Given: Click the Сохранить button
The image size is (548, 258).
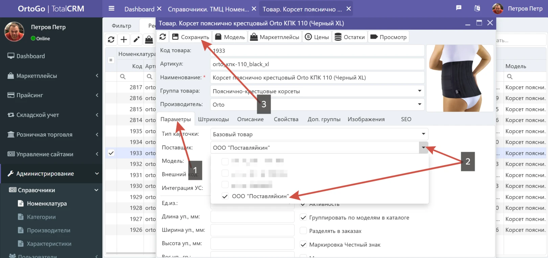Looking at the screenshot, I should click(x=190, y=37).
